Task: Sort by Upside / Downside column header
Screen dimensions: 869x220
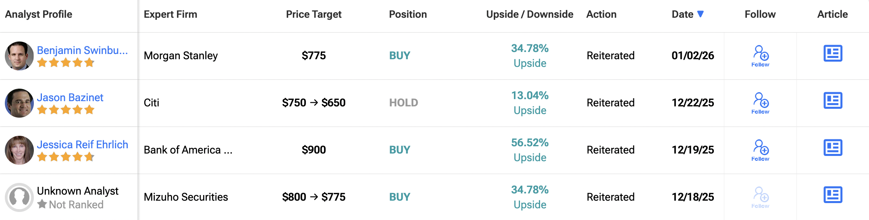Action: pyautogui.click(x=530, y=15)
